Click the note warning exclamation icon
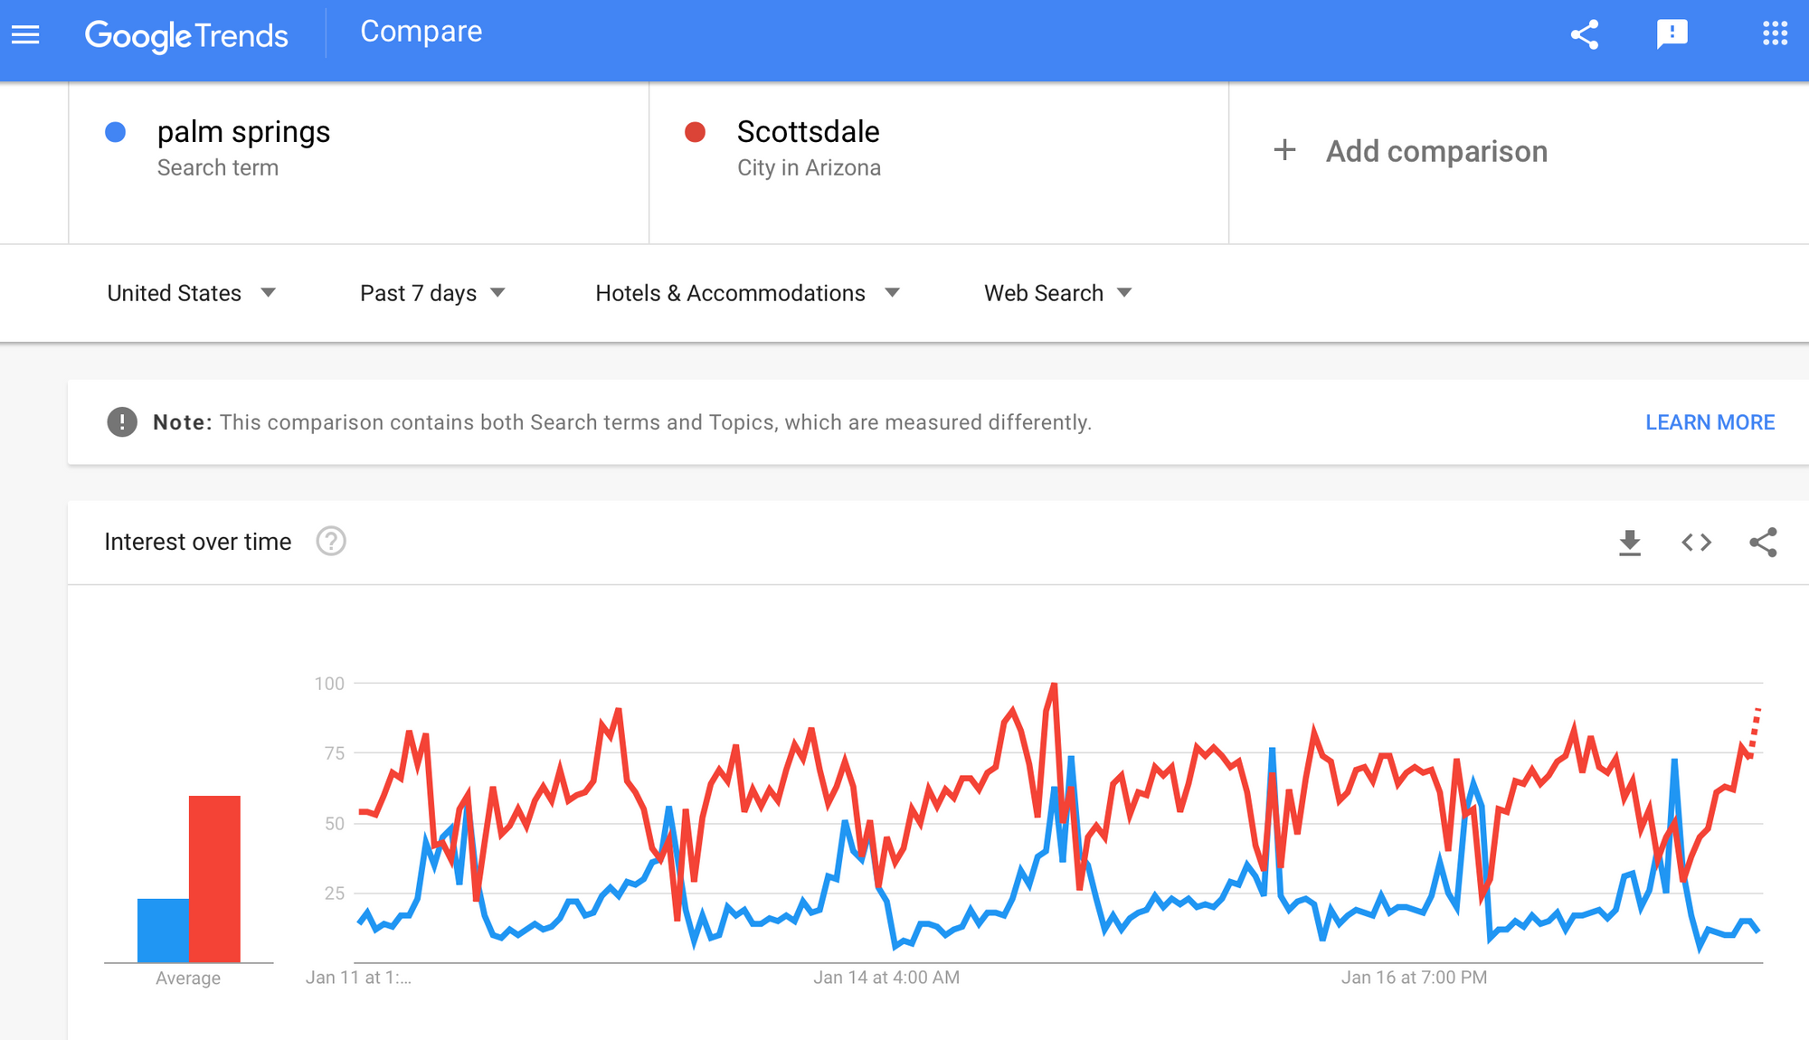Screen dimensions: 1809x1040 pos(122,422)
